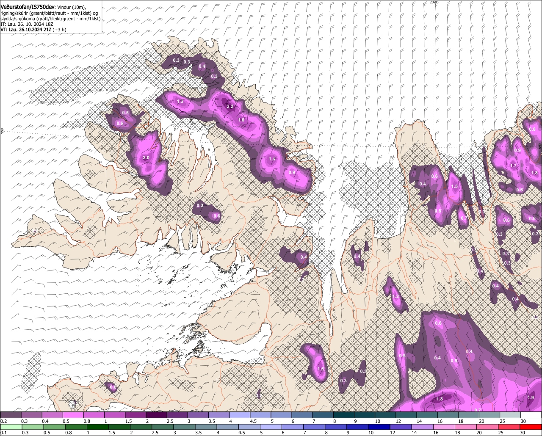This screenshot has height=436, width=542.
Task: Pick the bright red swatch at 30 in the lower legend
Action: pos(531,427)
